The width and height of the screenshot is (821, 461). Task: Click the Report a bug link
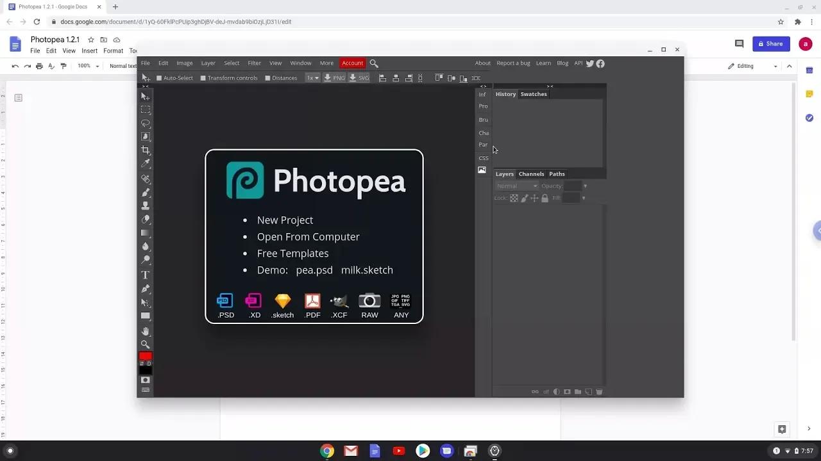pos(512,63)
